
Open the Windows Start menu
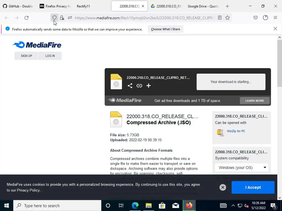pos(7,206)
